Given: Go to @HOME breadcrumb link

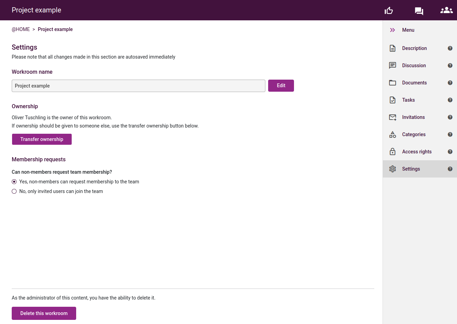Looking at the screenshot, I should pos(21,29).
